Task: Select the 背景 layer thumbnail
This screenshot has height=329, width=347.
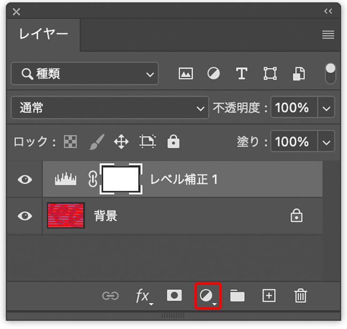Action: point(66,215)
